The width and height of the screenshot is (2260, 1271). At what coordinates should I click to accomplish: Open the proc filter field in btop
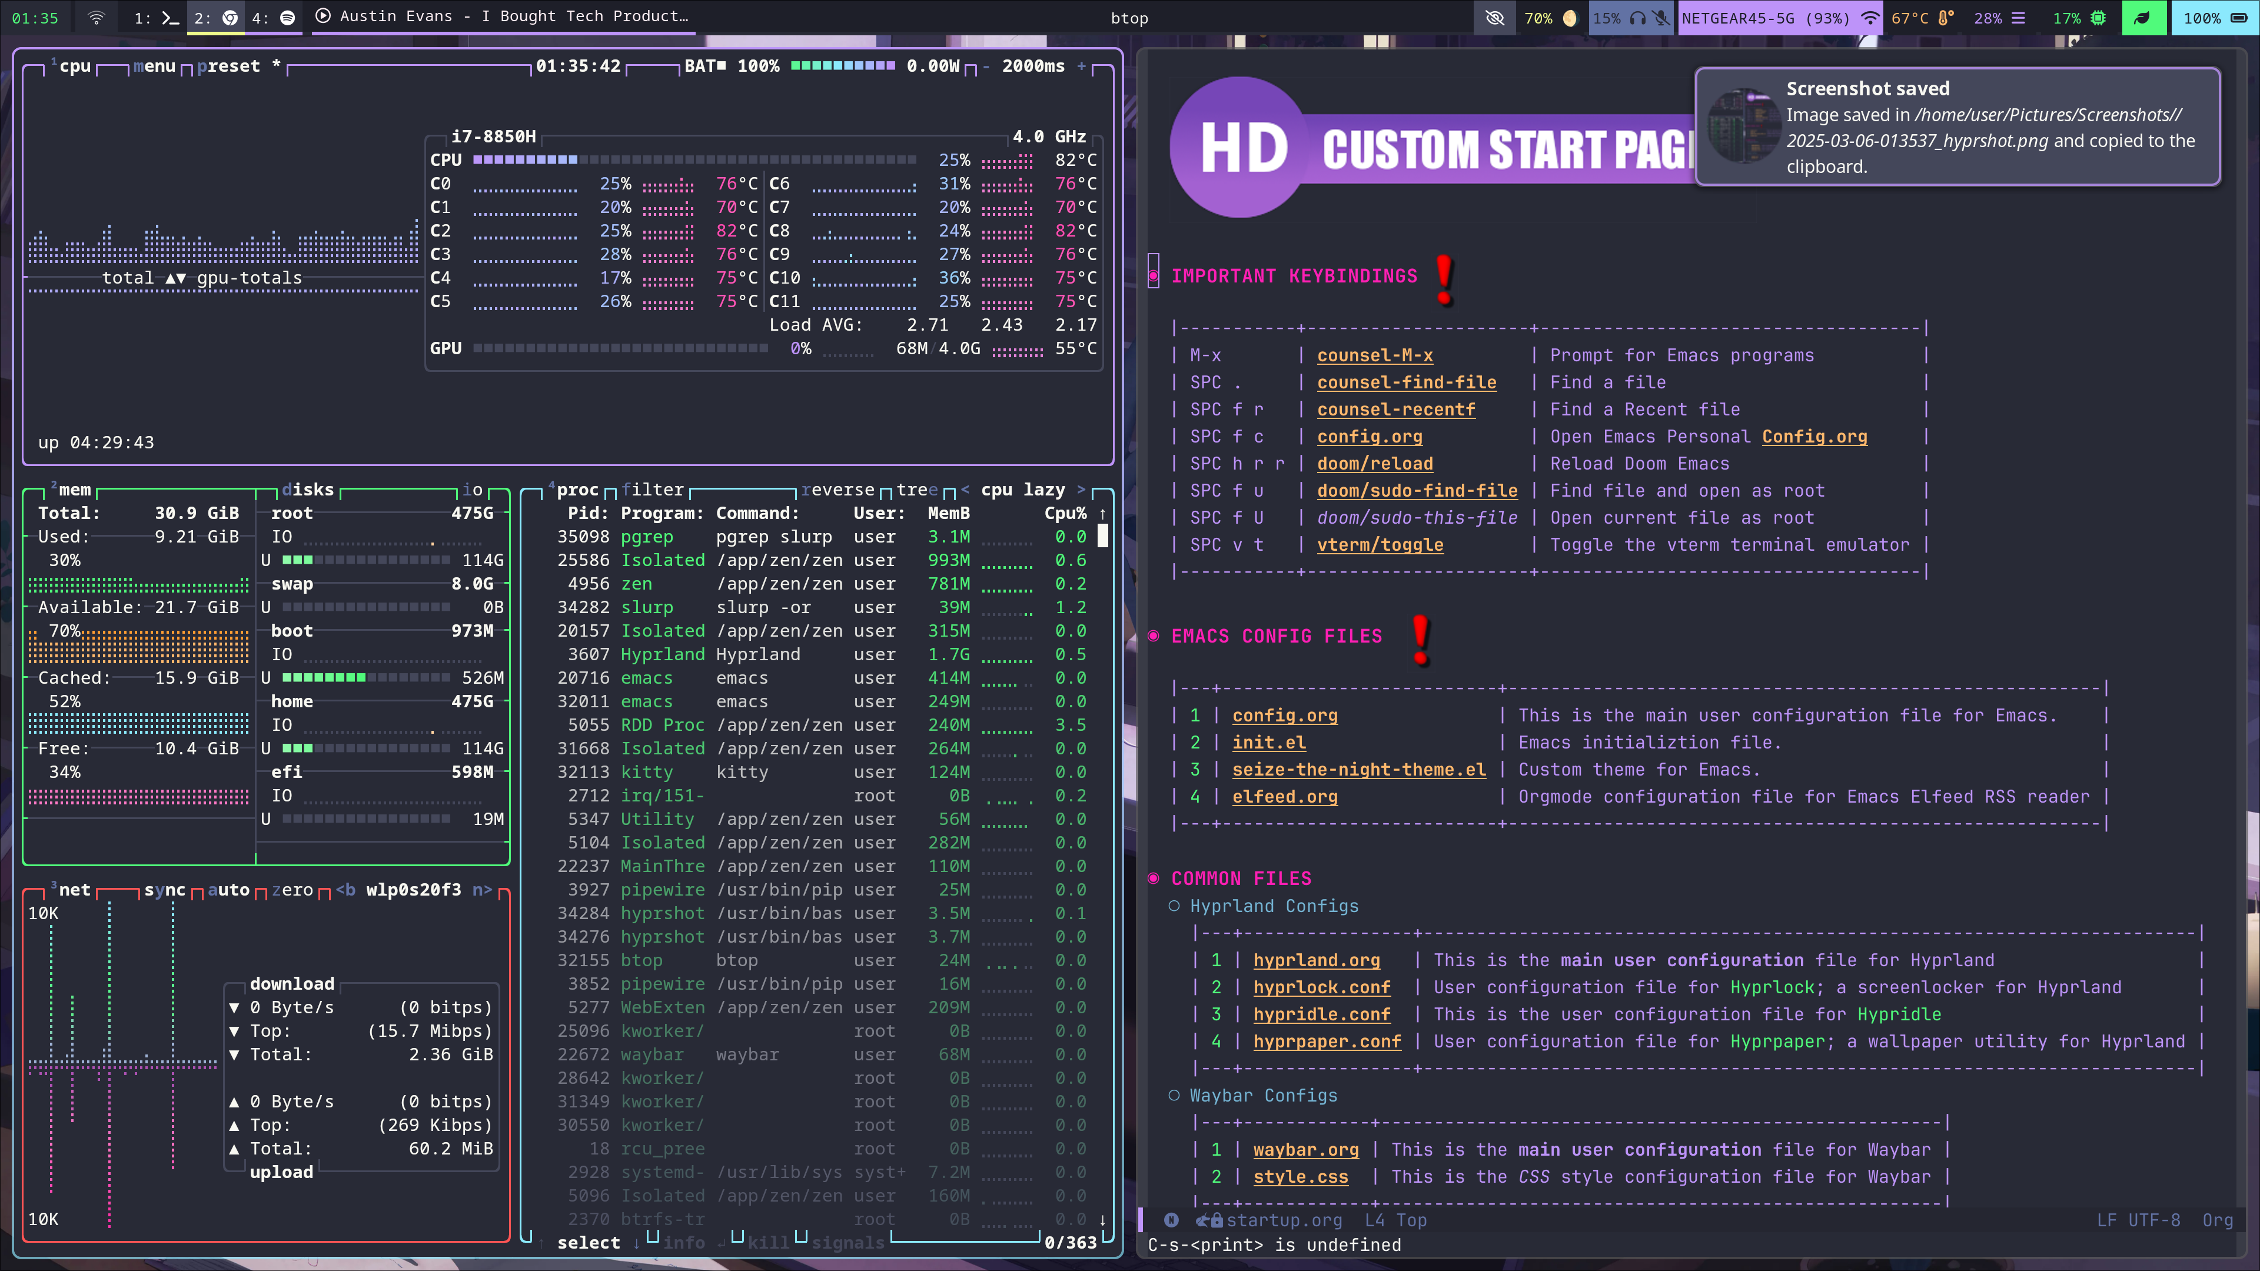pos(653,490)
